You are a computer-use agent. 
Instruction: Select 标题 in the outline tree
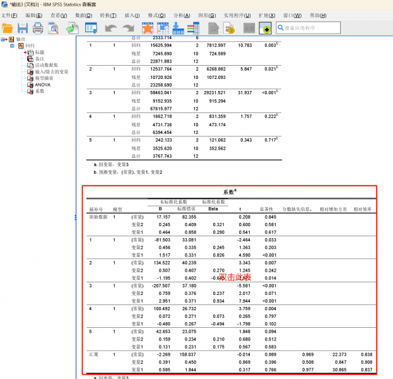[x=40, y=52]
